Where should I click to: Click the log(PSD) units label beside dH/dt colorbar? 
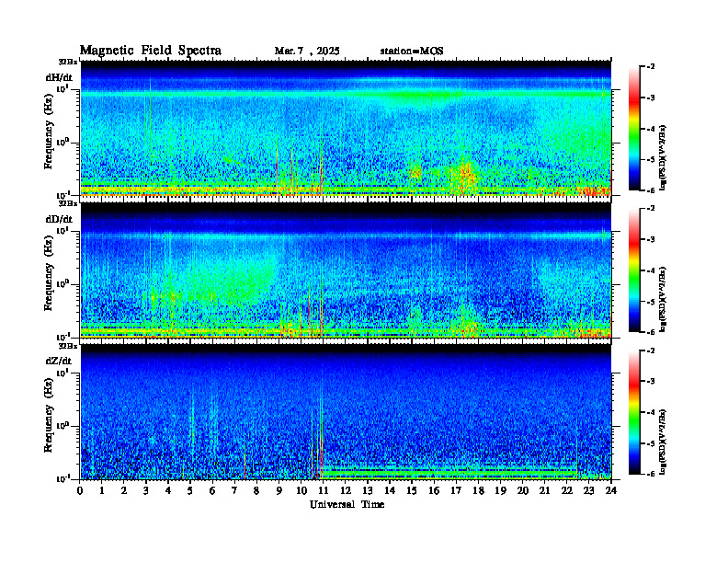coord(664,157)
